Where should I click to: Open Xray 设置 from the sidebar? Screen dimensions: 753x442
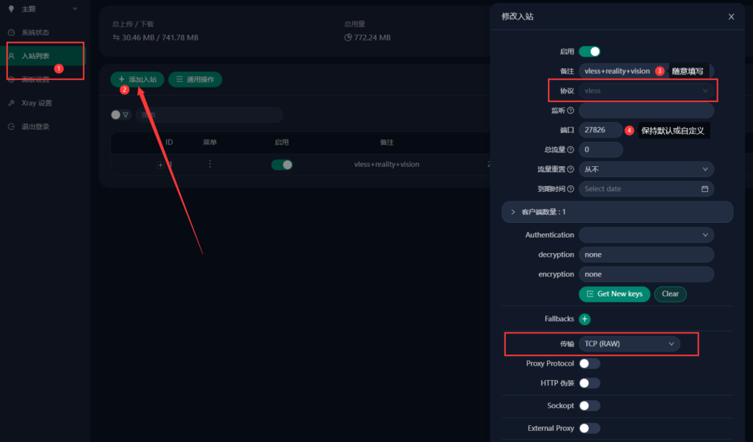[36, 103]
